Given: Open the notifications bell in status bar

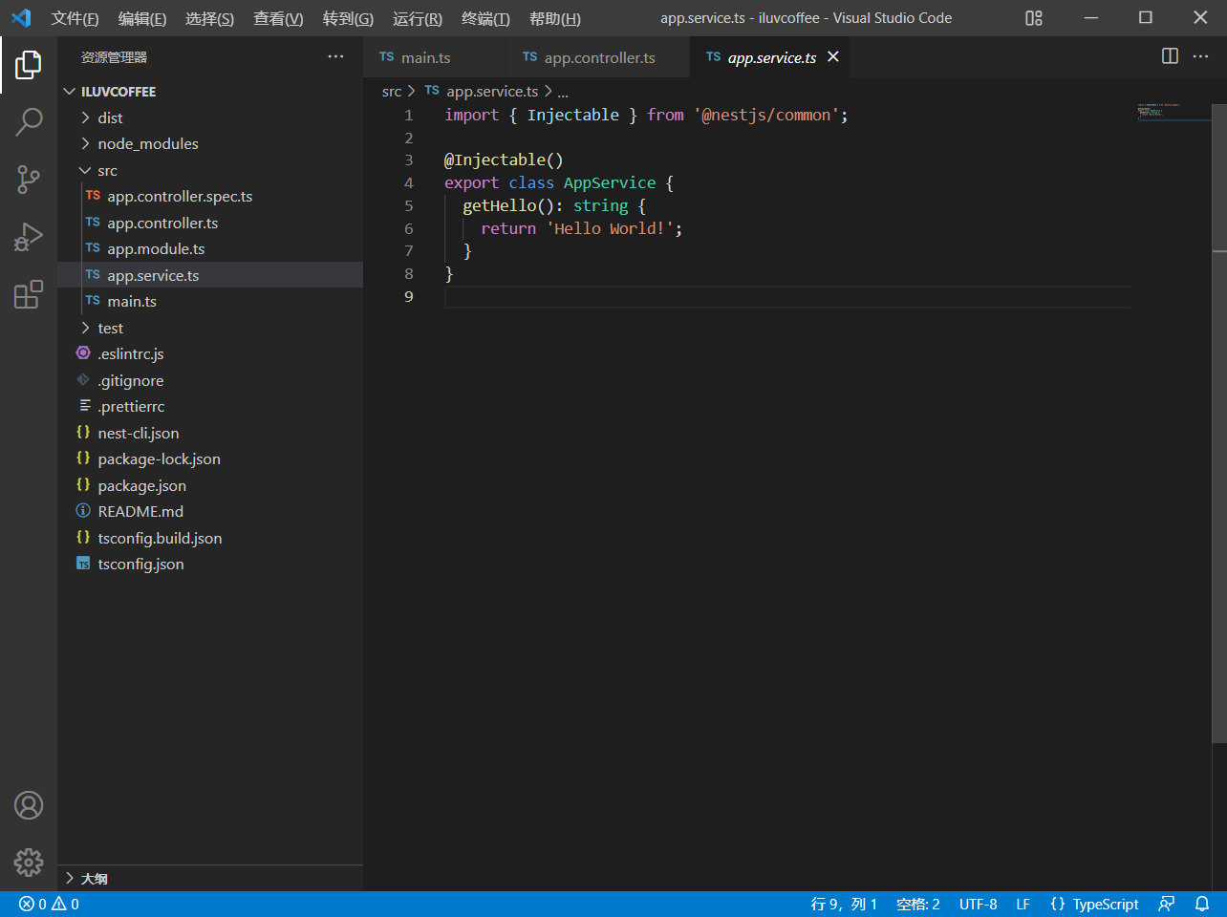Looking at the screenshot, I should [1202, 904].
